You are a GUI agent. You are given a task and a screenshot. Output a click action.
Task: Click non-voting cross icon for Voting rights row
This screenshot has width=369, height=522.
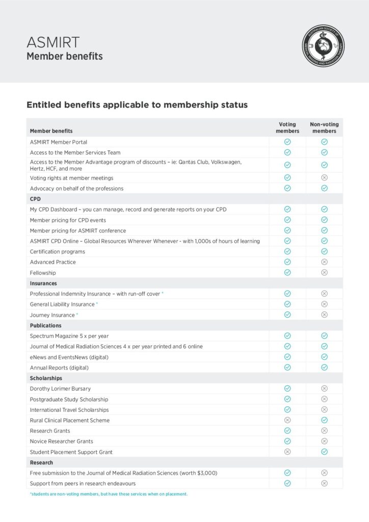pos(325,178)
